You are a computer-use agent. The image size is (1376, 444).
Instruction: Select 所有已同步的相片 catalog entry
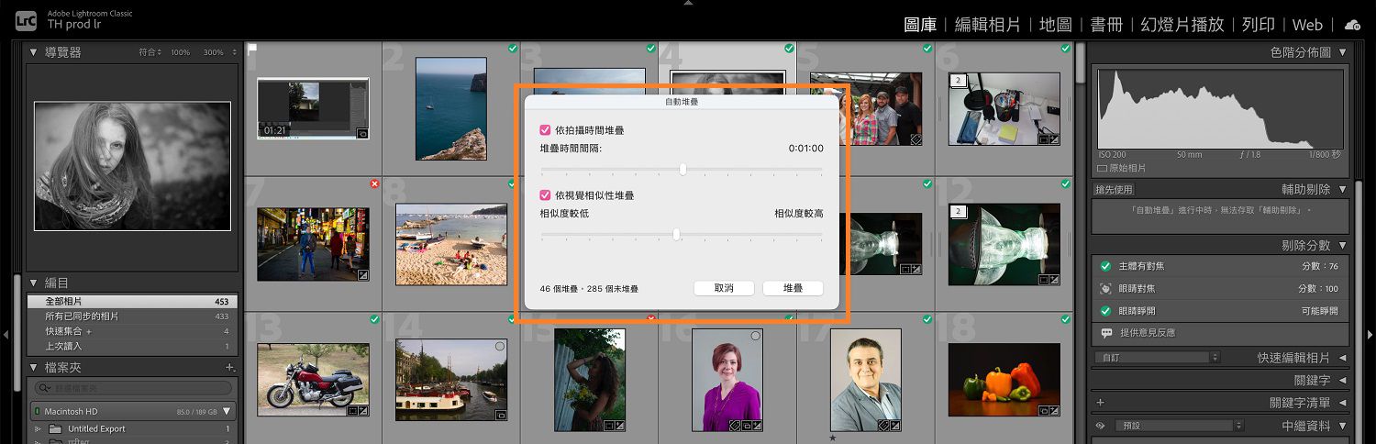(x=132, y=316)
